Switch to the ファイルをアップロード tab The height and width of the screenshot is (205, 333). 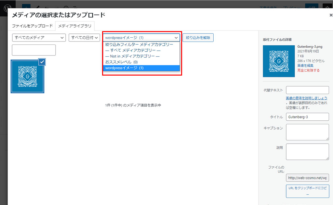coord(32,26)
